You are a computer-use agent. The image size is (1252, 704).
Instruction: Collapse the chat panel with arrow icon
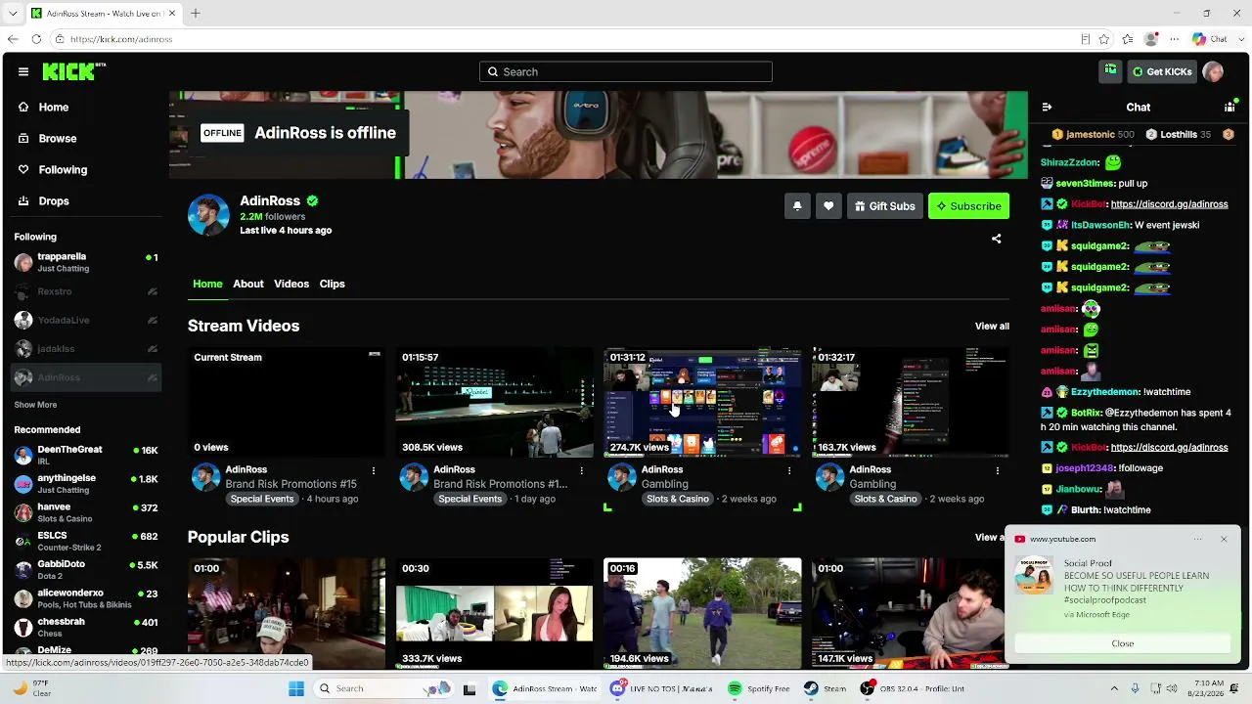(1047, 108)
